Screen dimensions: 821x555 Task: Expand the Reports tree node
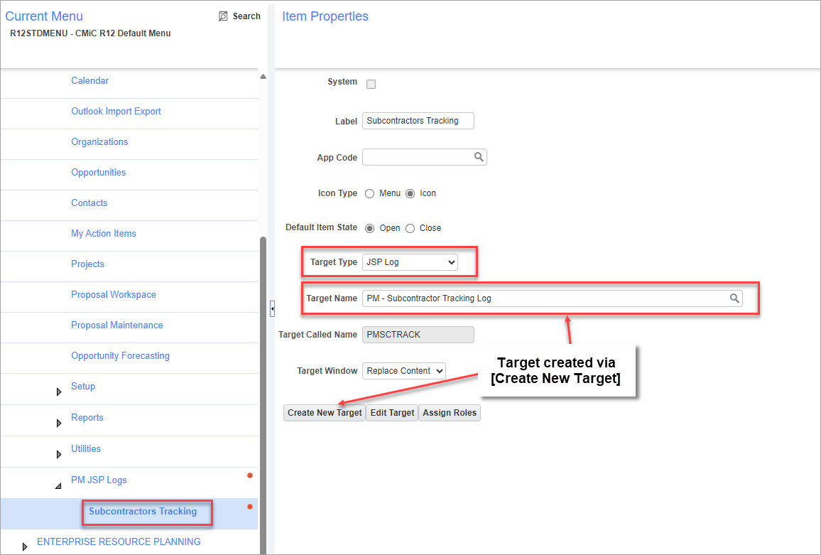(x=59, y=420)
